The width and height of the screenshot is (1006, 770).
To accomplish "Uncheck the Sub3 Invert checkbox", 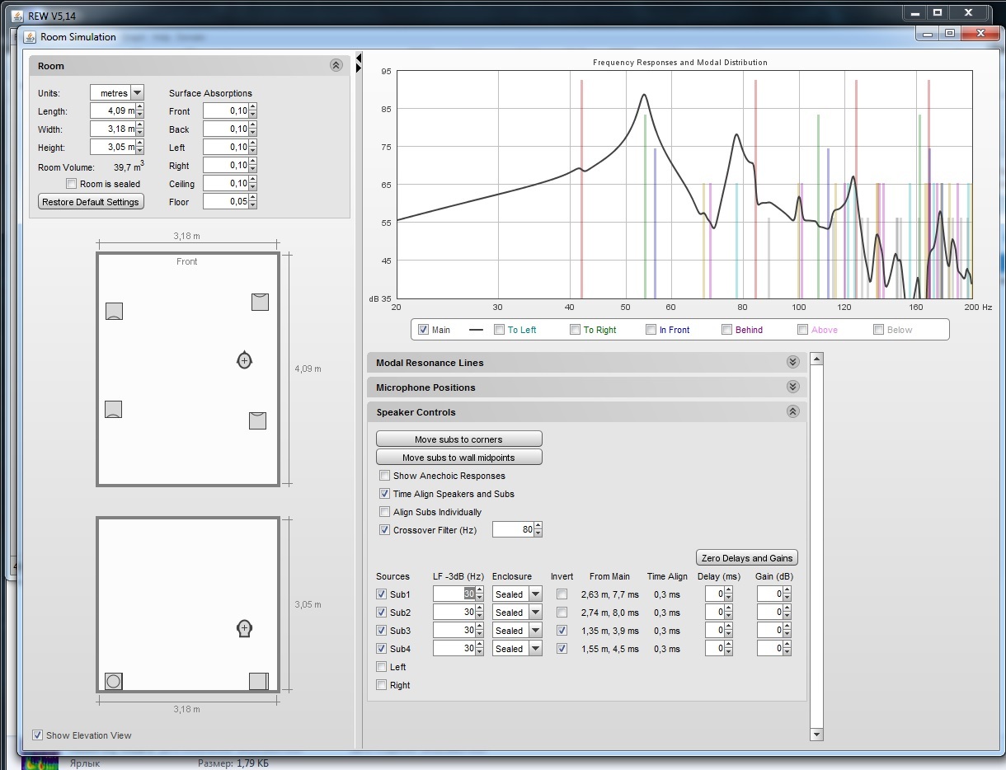I will pos(562,631).
